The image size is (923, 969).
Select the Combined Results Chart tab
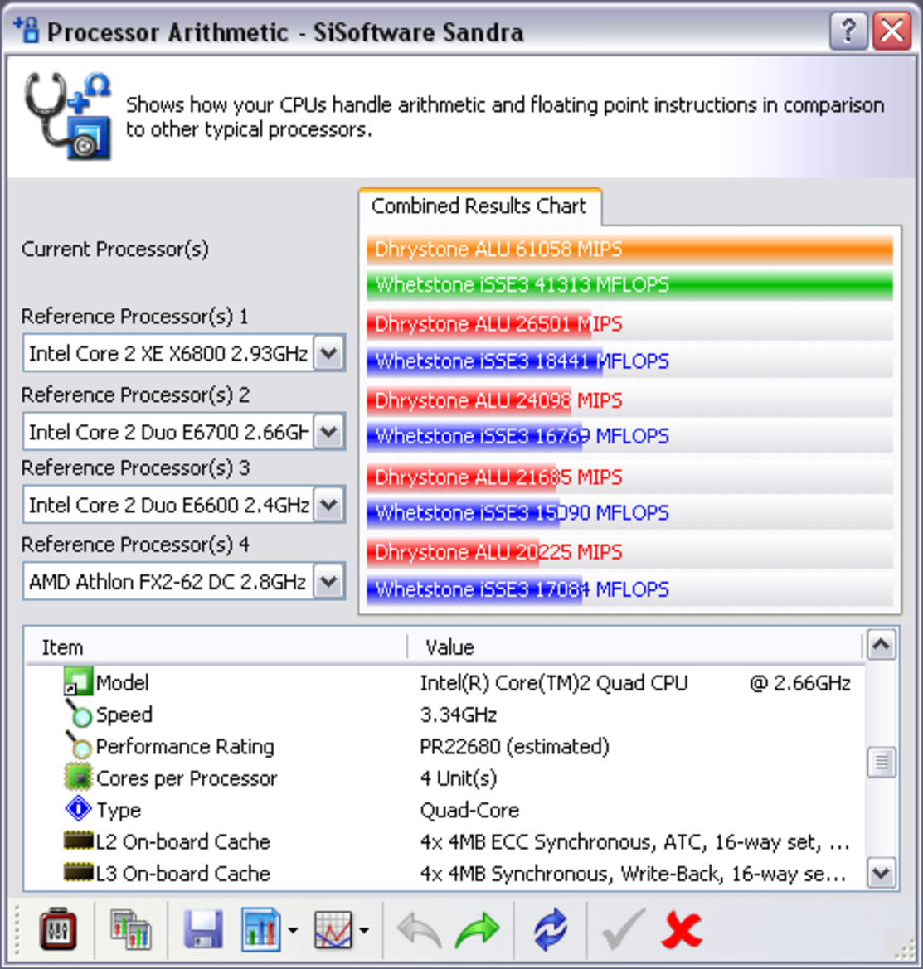tap(479, 206)
